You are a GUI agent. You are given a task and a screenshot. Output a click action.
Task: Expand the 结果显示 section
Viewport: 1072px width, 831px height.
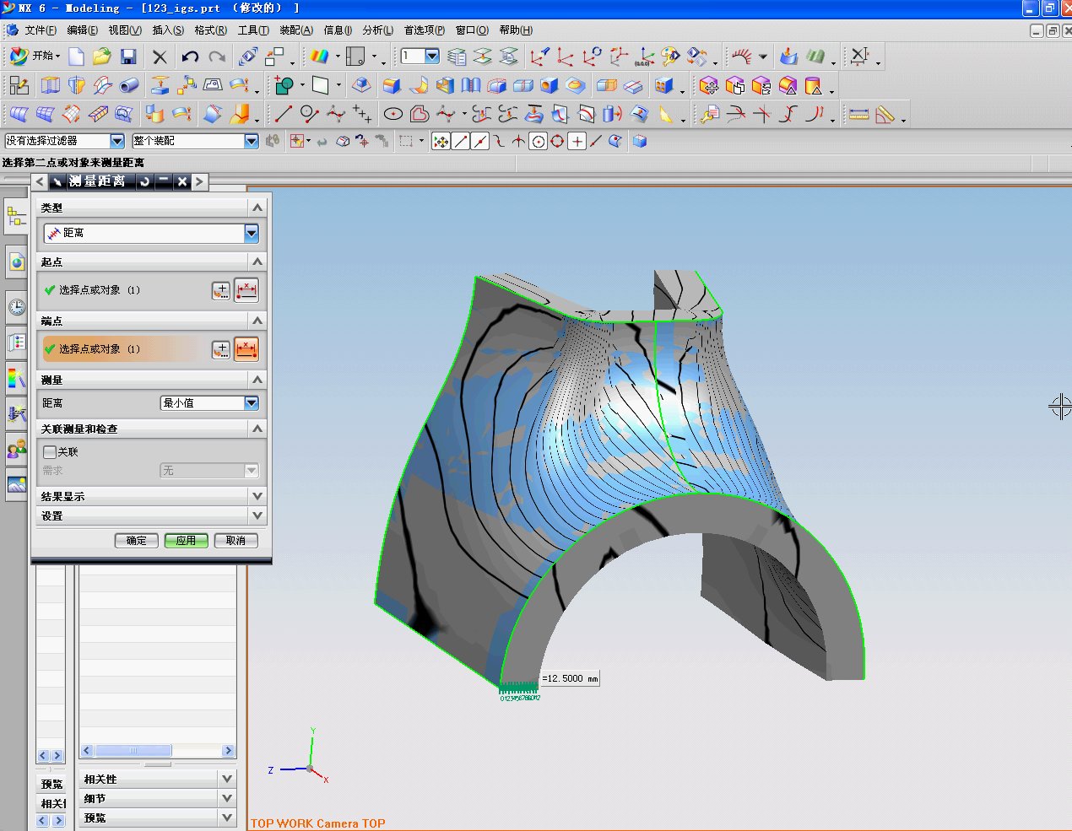[x=152, y=496]
